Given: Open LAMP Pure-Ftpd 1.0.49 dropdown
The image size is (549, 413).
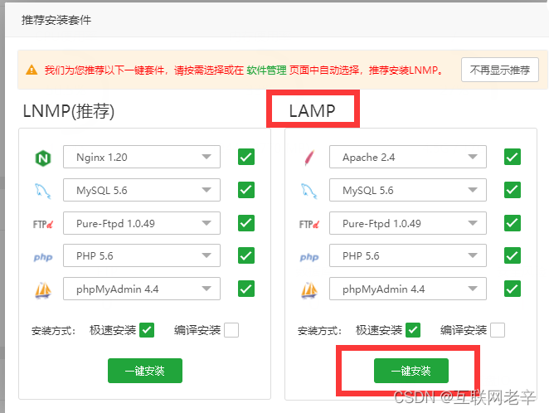Looking at the screenshot, I should (x=408, y=223).
